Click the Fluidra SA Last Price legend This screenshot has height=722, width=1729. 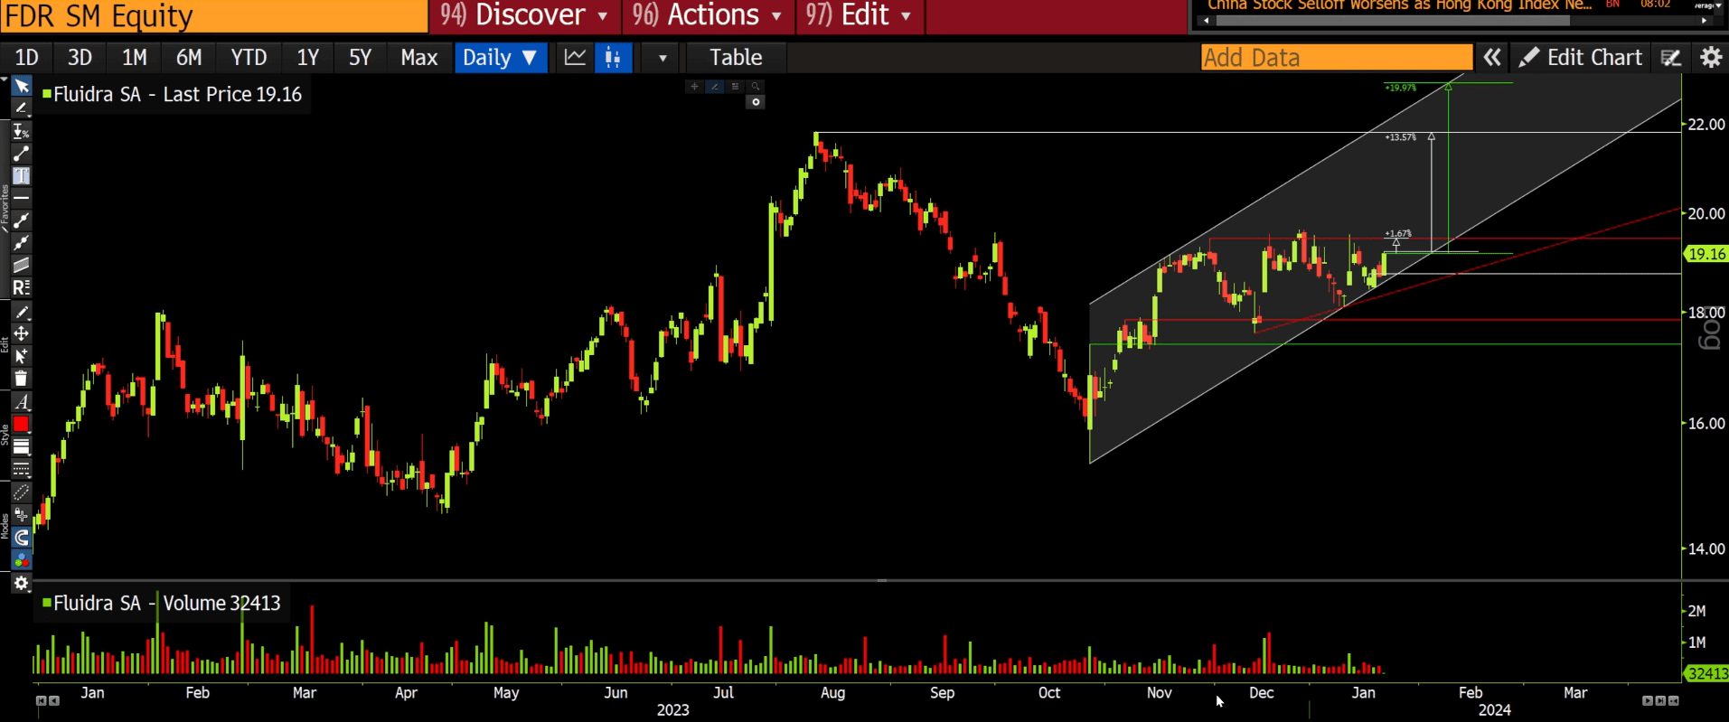(x=173, y=95)
